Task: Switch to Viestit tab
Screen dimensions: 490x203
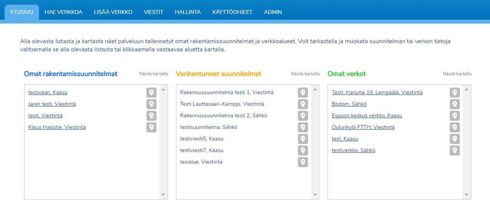Action: 154,12
